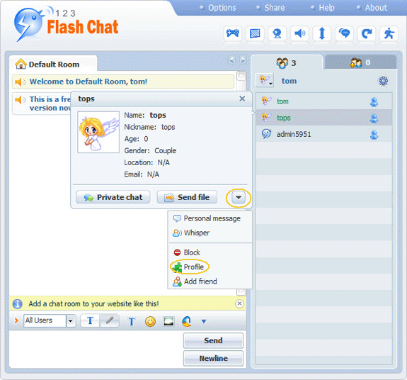Viewport: 407px width, 380px height.
Task: Choose Whisper from the menu
Action: pyautogui.click(x=191, y=233)
